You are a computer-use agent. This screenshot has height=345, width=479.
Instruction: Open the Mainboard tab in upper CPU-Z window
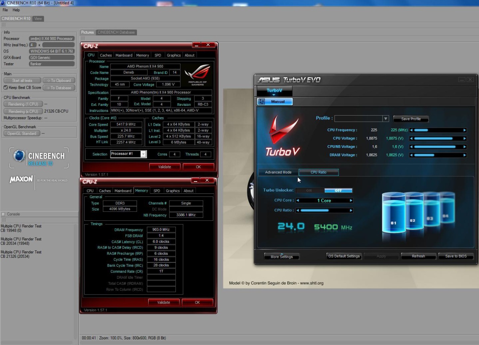click(124, 55)
